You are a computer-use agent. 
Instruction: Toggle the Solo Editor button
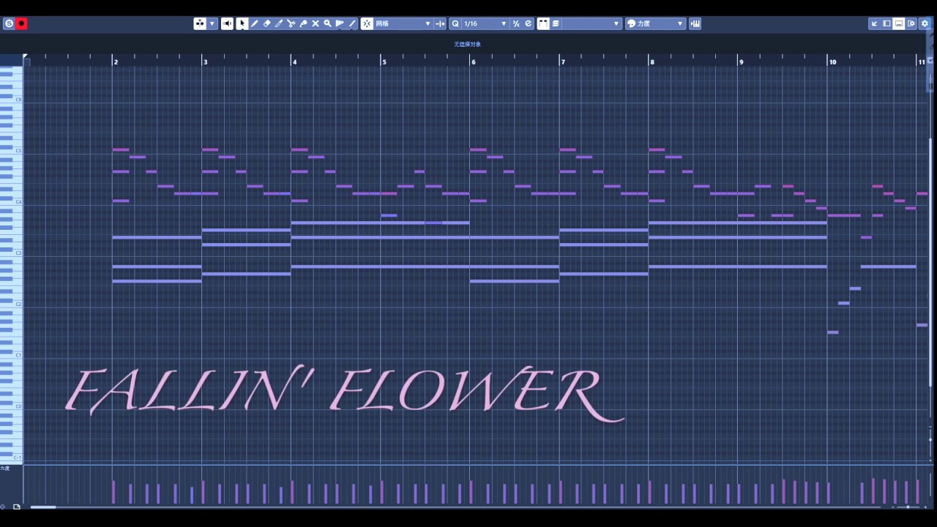9,23
